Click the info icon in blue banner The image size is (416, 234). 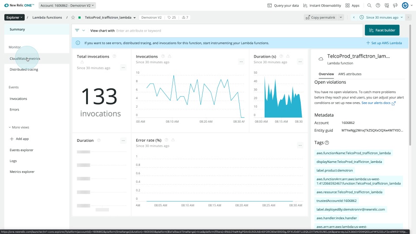[x=78, y=43]
